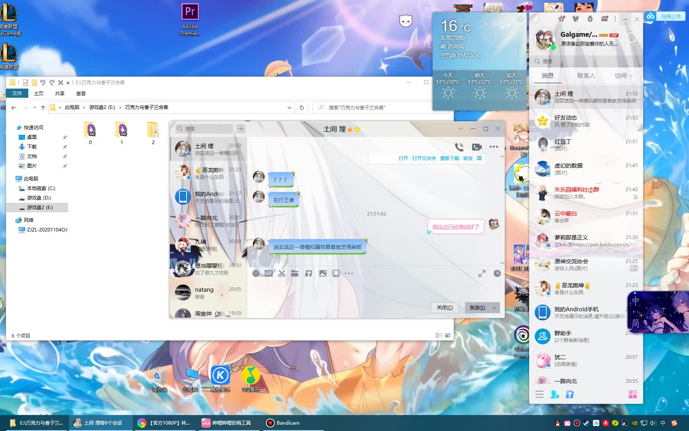Open the file transfer icon at QQ panel bottom

(x=570, y=394)
